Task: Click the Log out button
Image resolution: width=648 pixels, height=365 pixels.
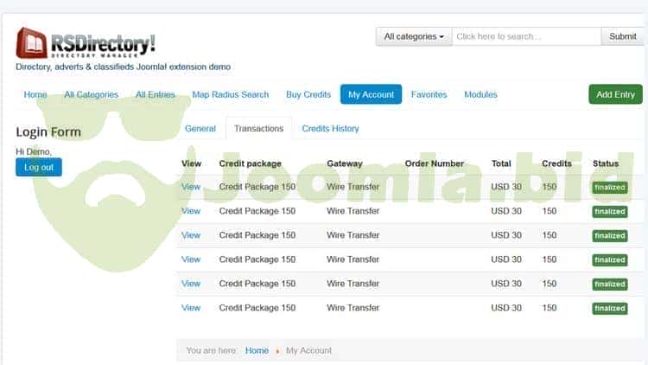Action: tap(39, 167)
